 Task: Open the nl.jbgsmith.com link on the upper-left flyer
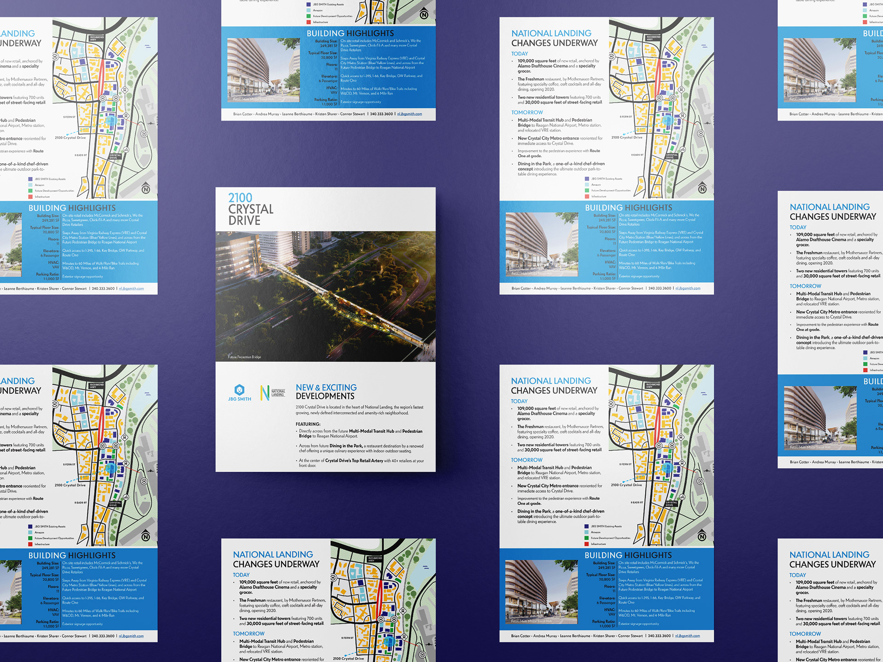[131, 289]
